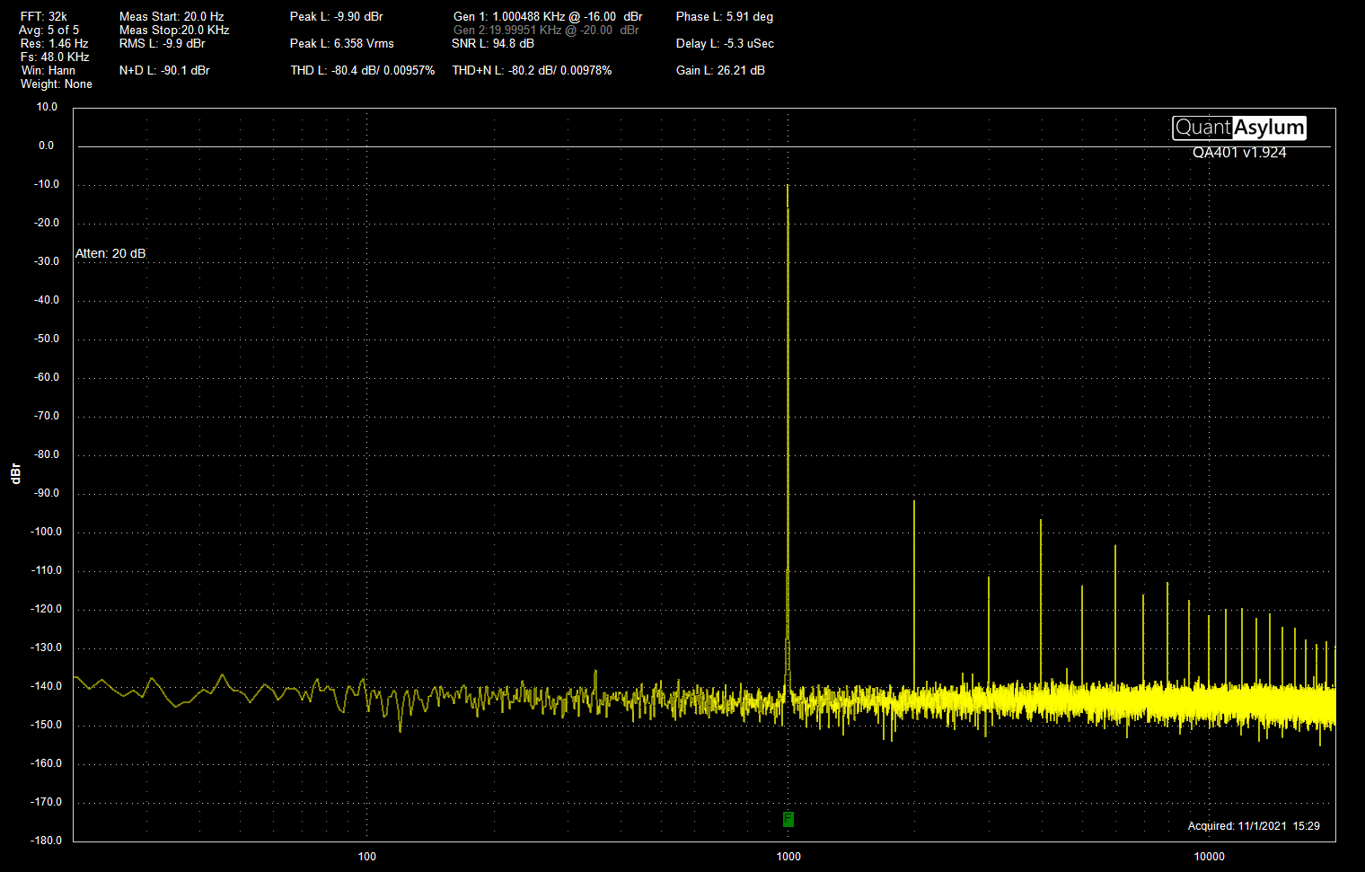
Task: Click the green F fundamental marker
Action: [788, 819]
